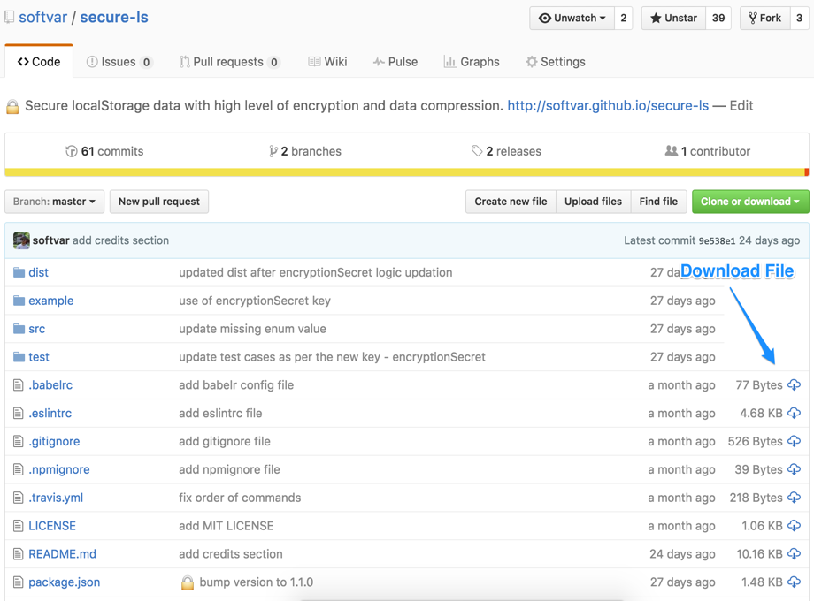Toggle Unwatch for this repository
The image size is (814, 601).
(x=572, y=18)
